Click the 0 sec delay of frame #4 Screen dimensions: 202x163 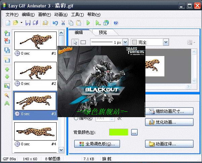click(25, 144)
